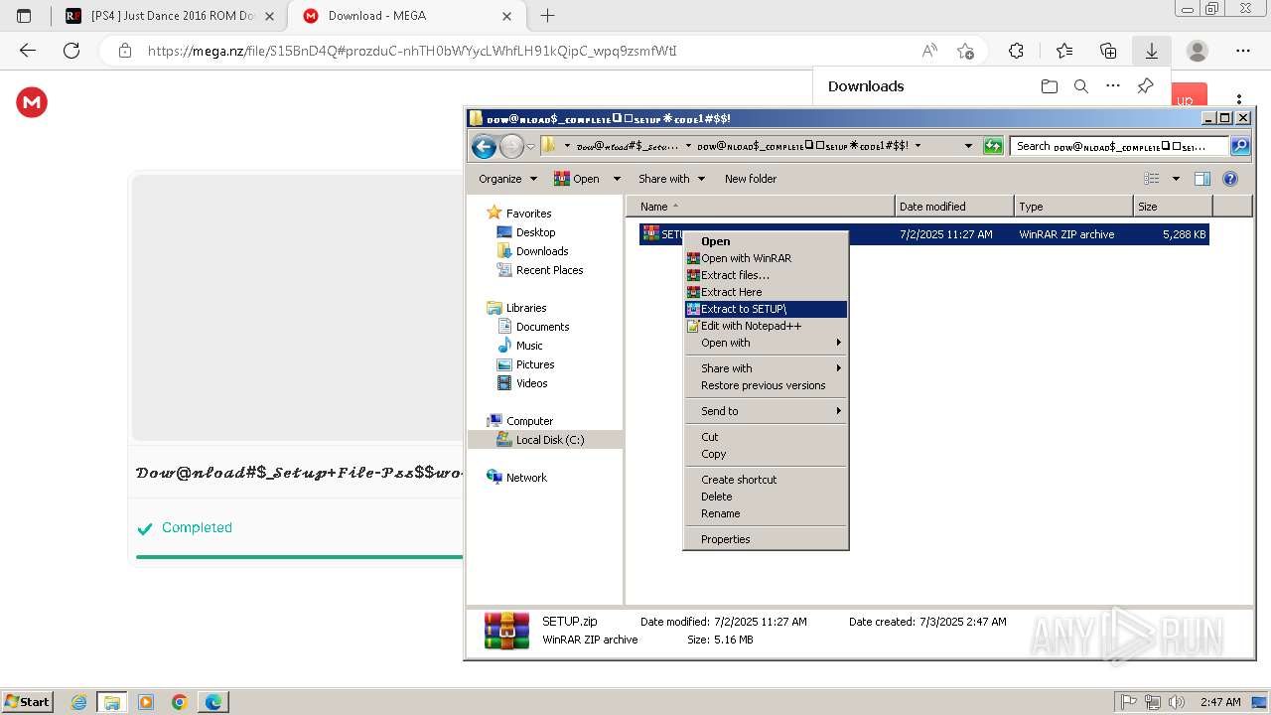Open Edge downloads arrow icon
Viewport: 1271px width, 715px height.
click(1152, 51)
